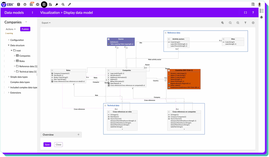Click the Overview panel header

(x=61, y=134)
